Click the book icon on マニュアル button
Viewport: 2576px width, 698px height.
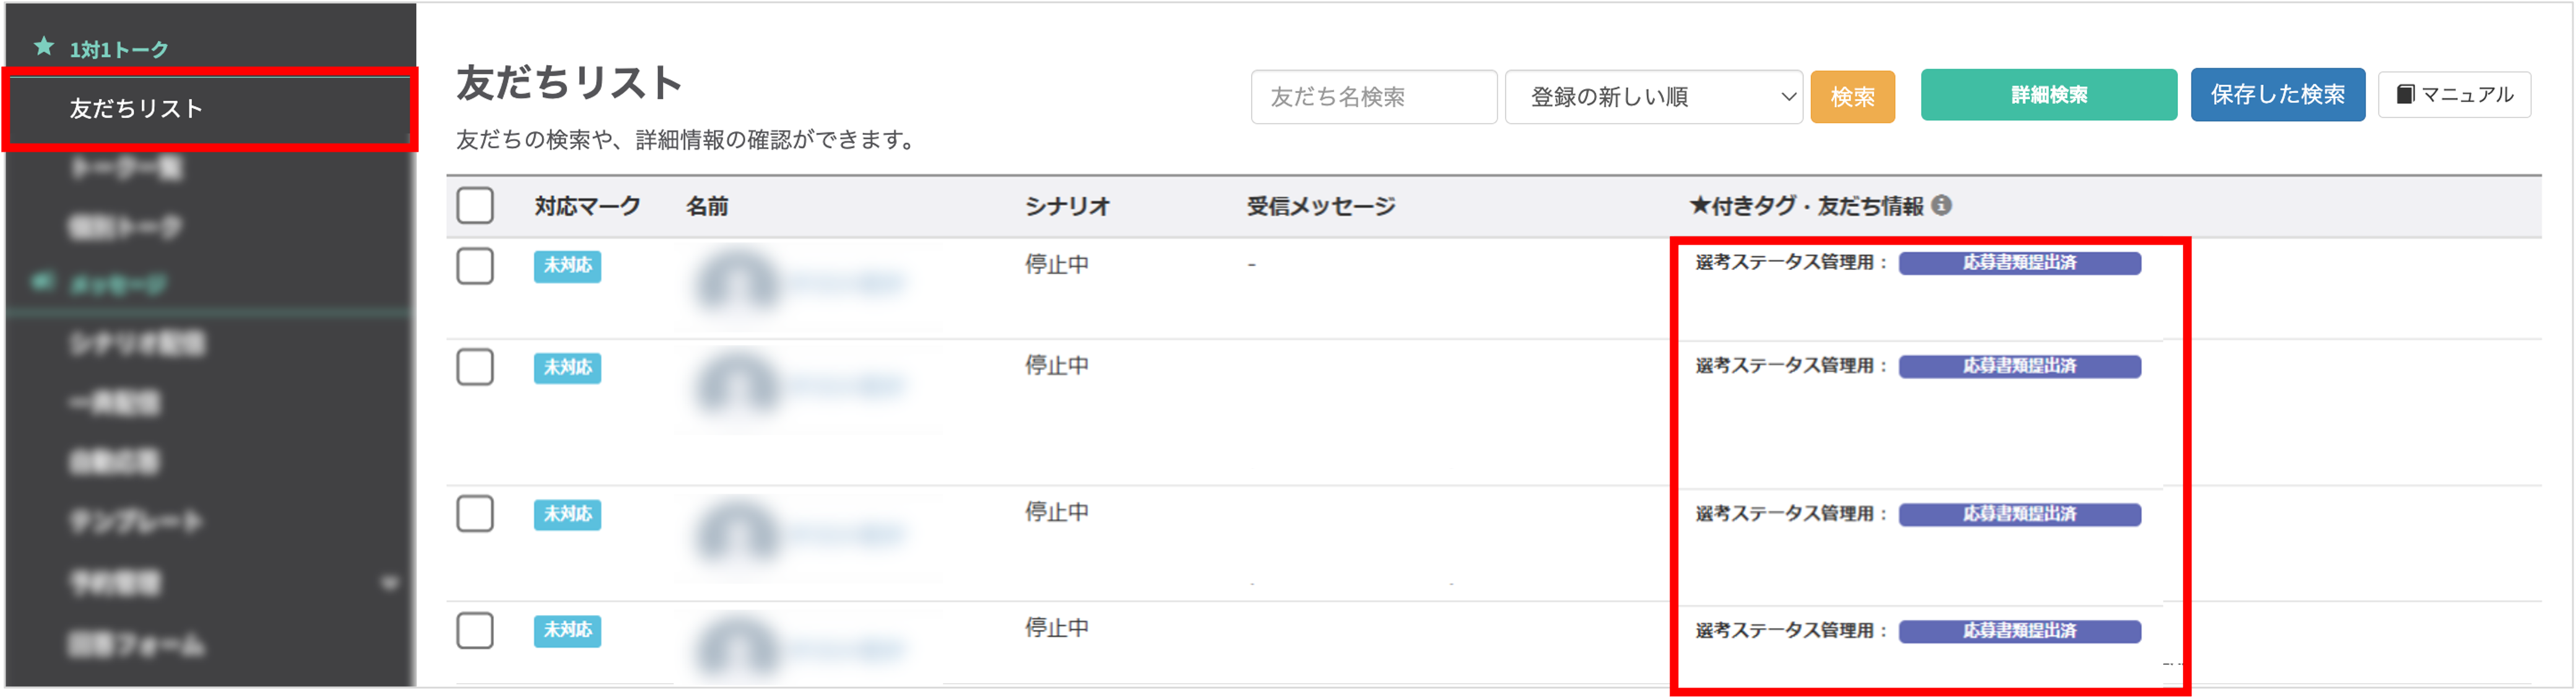point(2405,95)
